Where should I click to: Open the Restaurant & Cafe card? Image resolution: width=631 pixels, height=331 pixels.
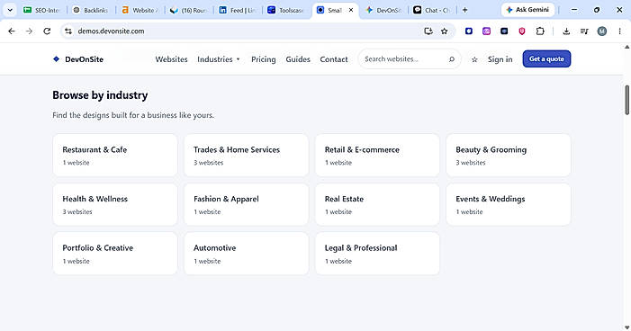tap(115, 156)
